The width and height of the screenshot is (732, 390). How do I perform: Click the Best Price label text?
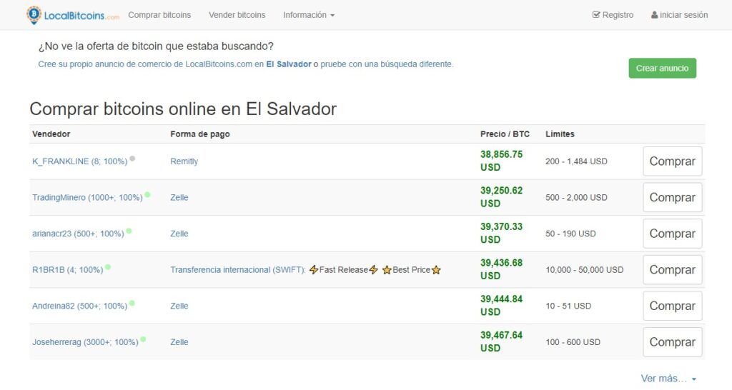pyautogui.click(x=411, y=269)
